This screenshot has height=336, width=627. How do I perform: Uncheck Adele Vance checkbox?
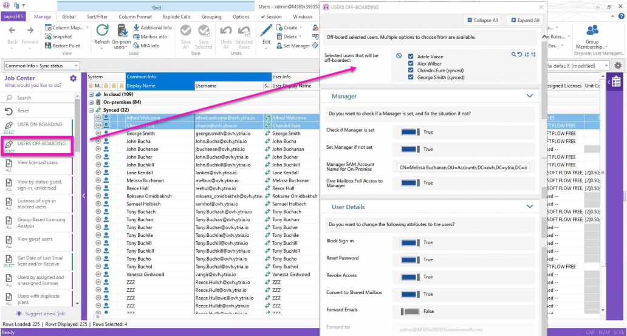(411, 57)
